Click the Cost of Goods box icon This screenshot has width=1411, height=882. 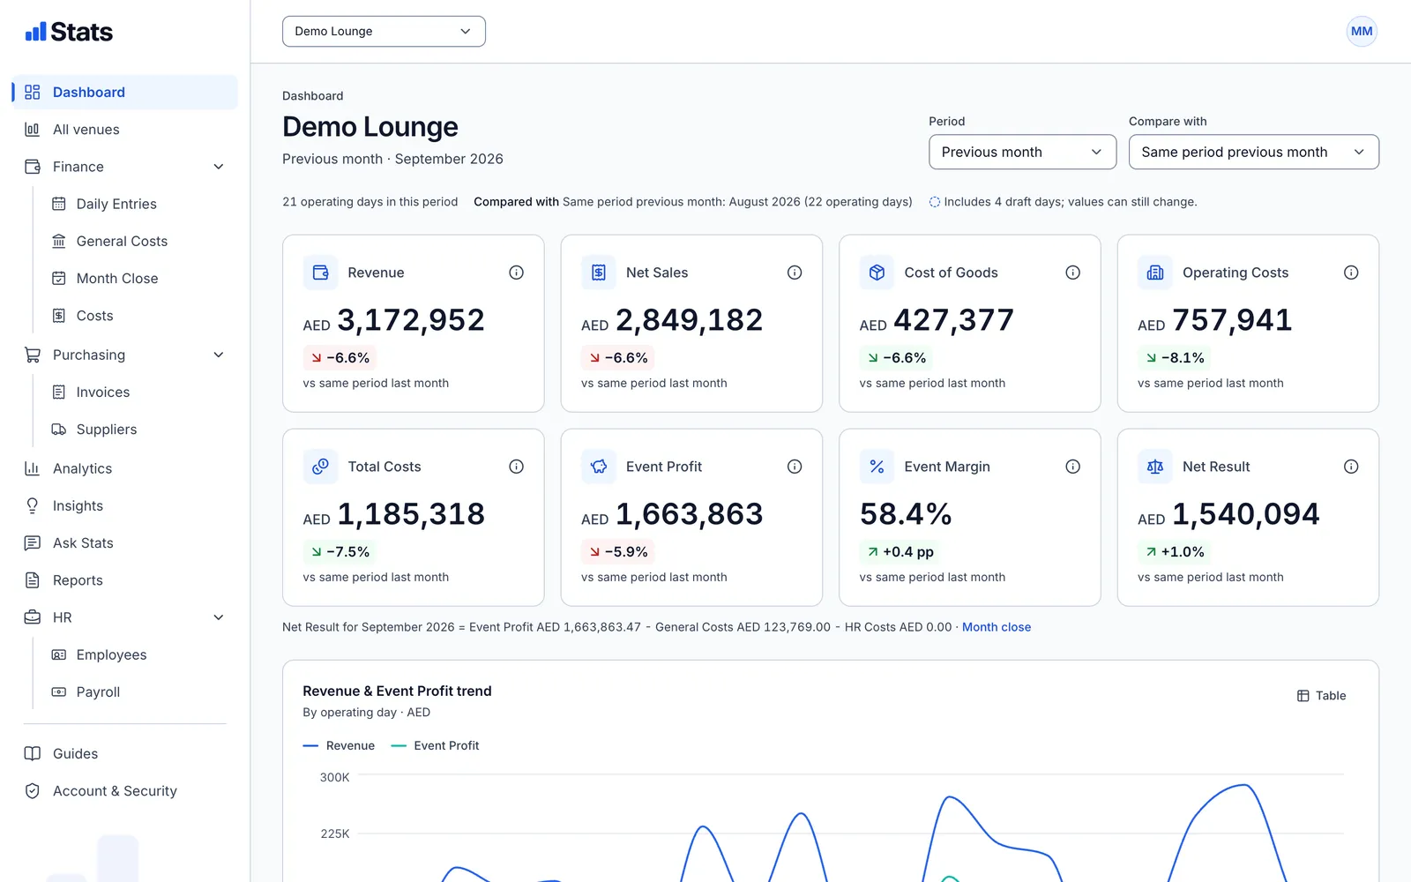pos(877,273)
